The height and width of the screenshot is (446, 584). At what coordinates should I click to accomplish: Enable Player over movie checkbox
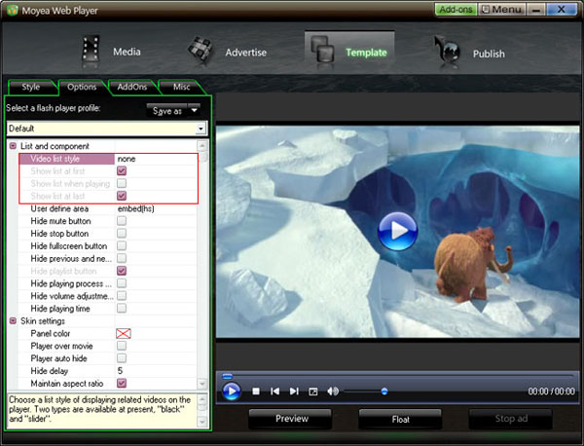pos(122,346)
